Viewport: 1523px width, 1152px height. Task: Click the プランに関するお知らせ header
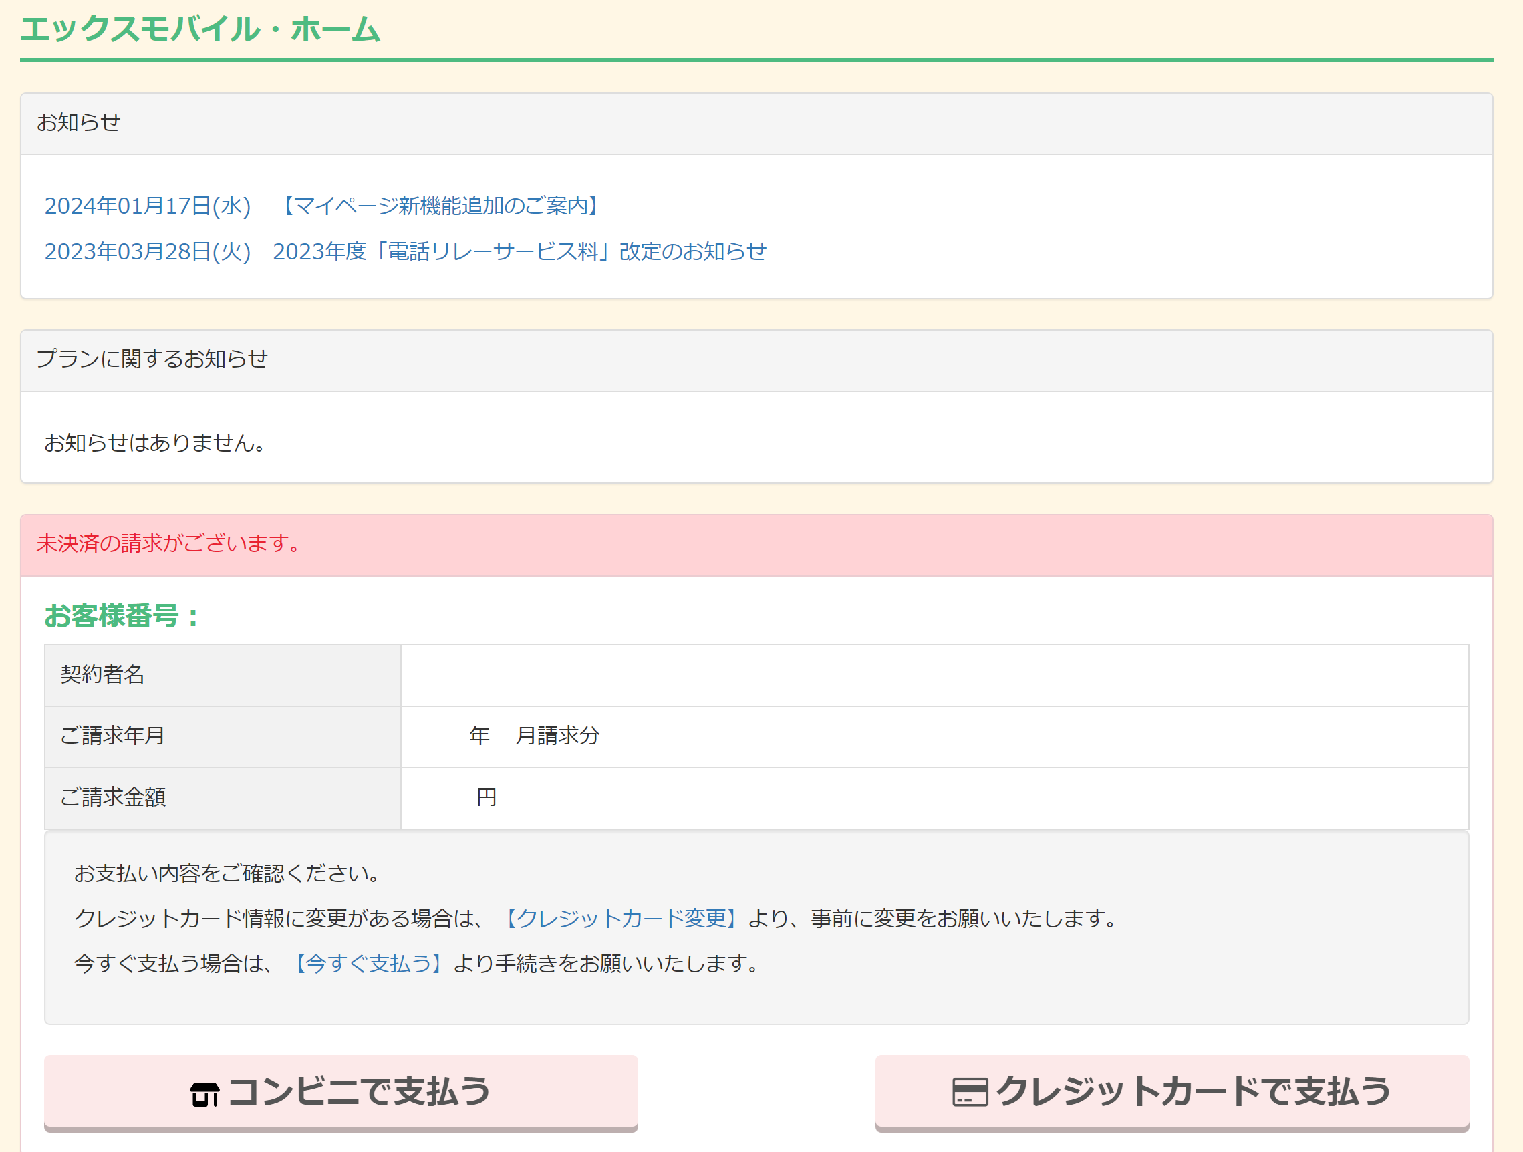(756, 360)
